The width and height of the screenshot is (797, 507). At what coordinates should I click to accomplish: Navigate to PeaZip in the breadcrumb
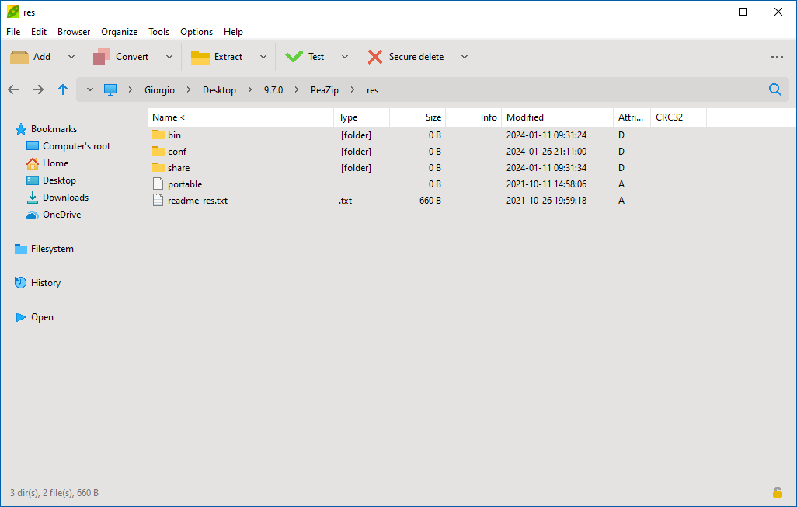point(324,90)
